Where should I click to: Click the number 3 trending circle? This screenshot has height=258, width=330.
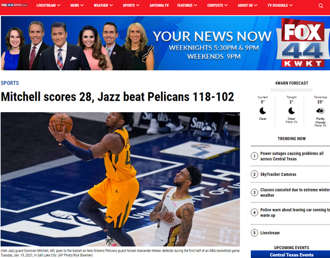click(x=254, y=193)
